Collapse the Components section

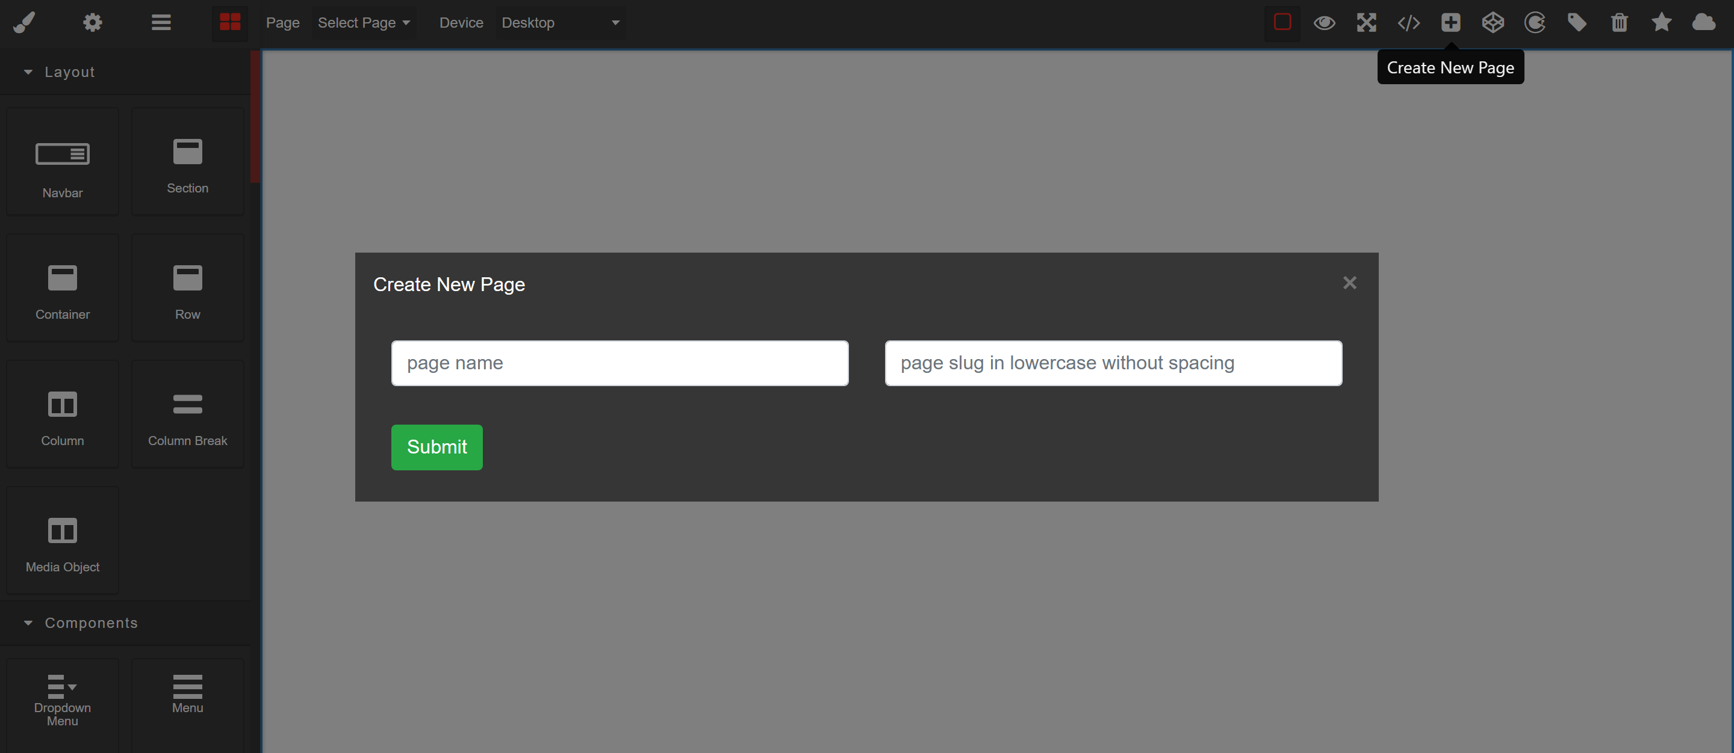pos(81,623)
